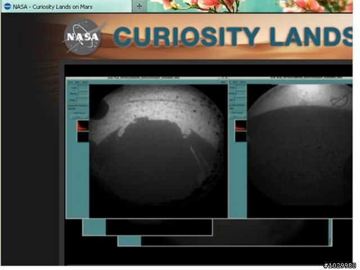Click the Line field in the left viewer
Screen dimensions: 360x270
(x=83, y=88)
